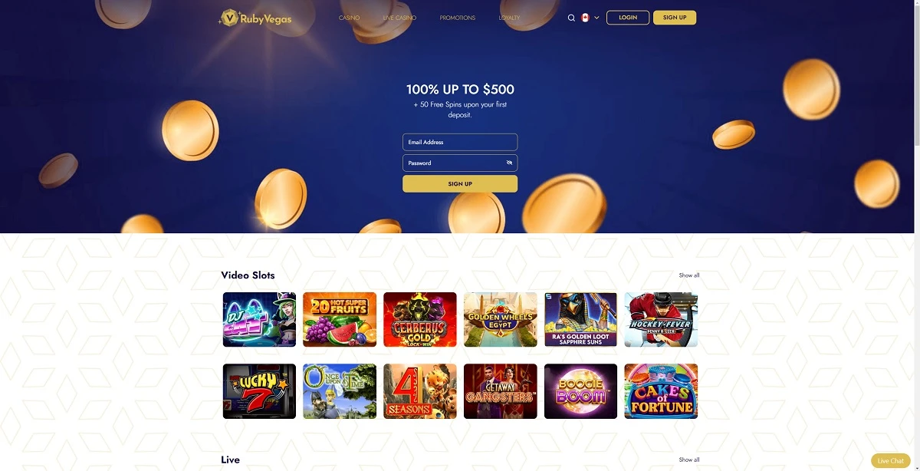920x471 pixels.
Task: Click the gold Sign Up header button
Action: 675,18
